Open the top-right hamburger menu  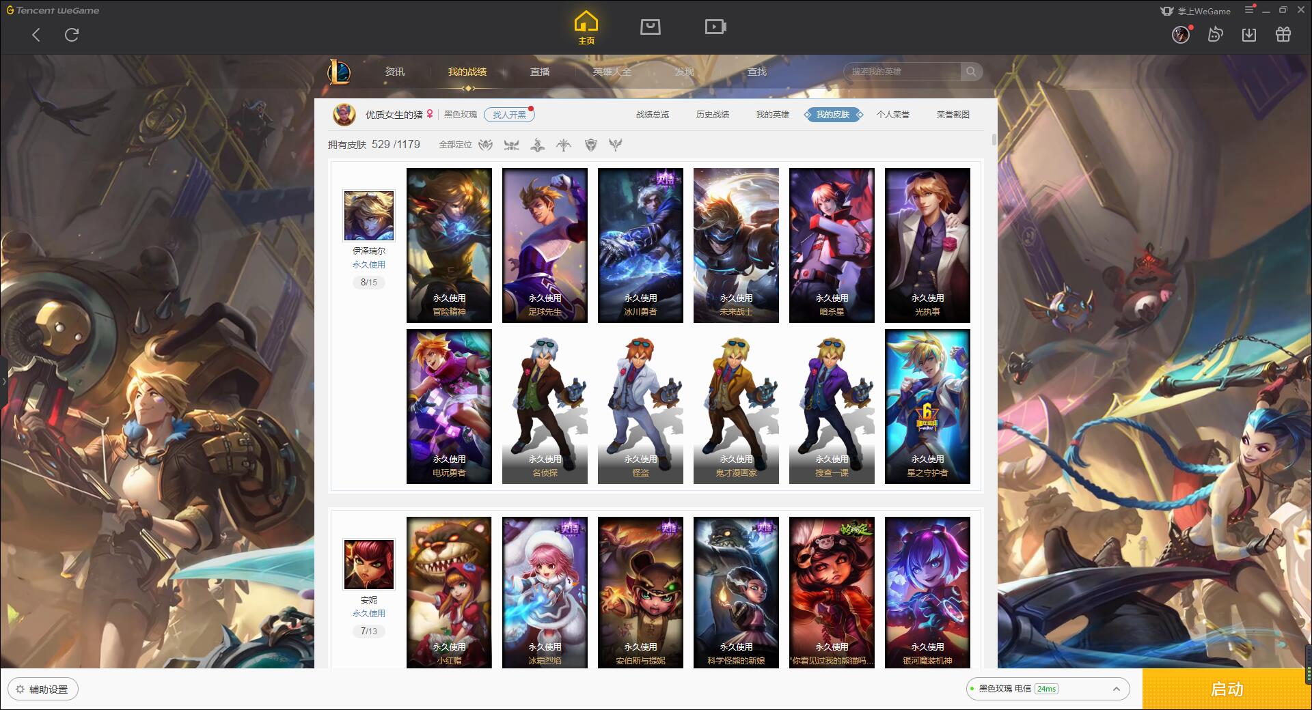pos(1249,10)
